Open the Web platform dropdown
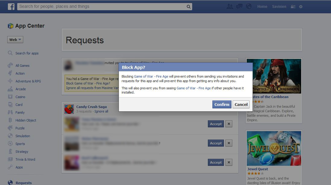 pos(15,40)
